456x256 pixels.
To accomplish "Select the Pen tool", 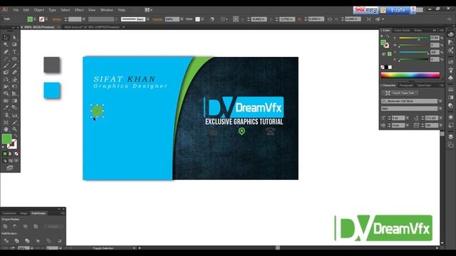I will [x=6, y=52].
